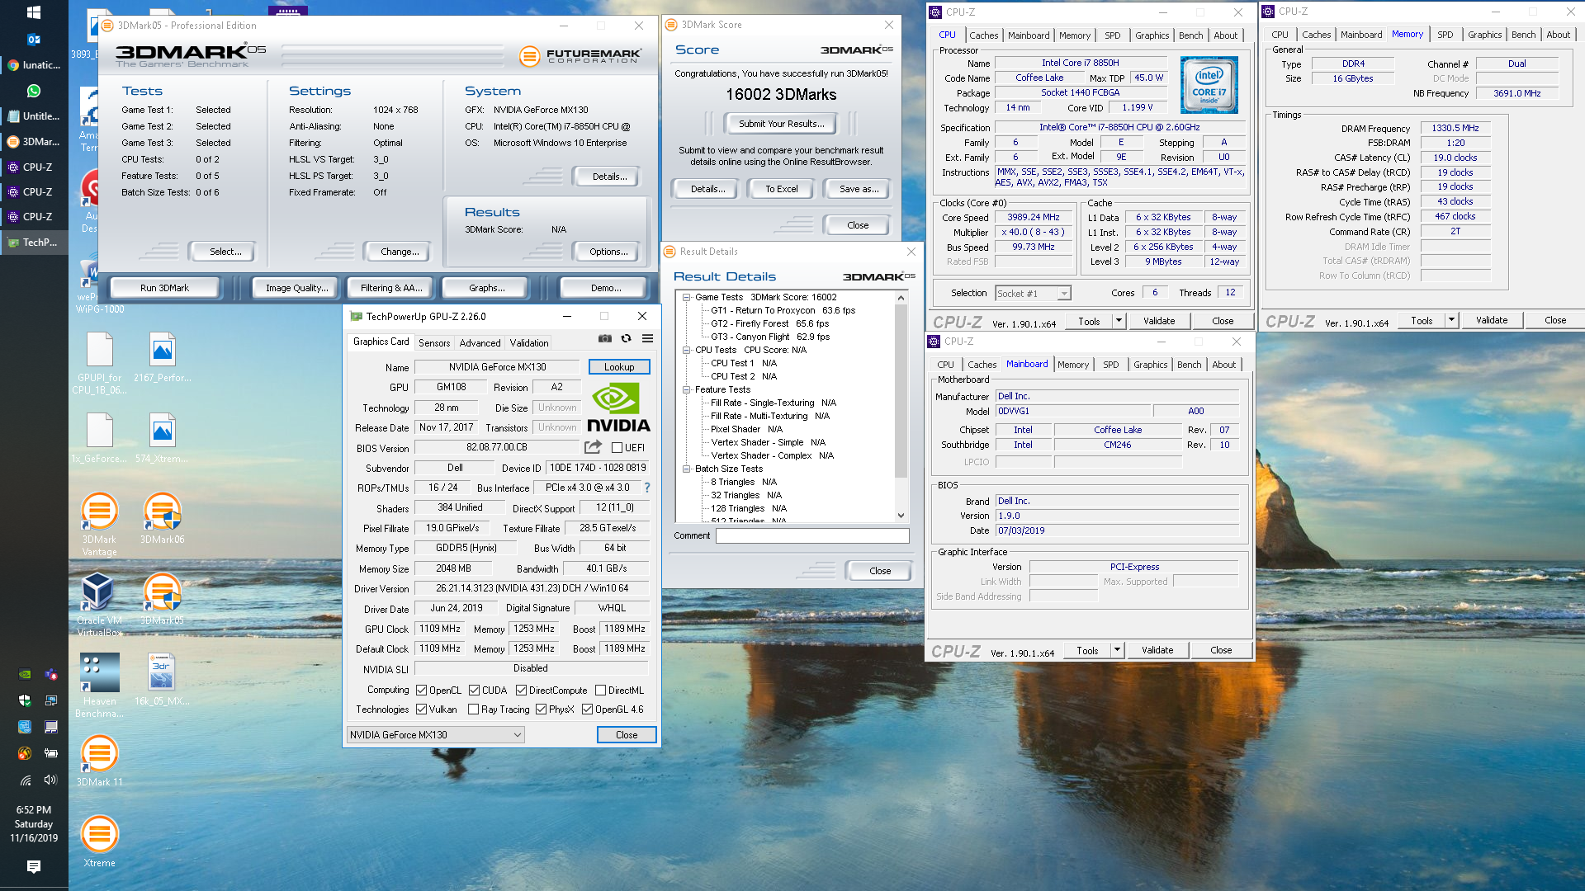
Task: Collapse the Game Tests tree node
Action: tap(686, 297)
